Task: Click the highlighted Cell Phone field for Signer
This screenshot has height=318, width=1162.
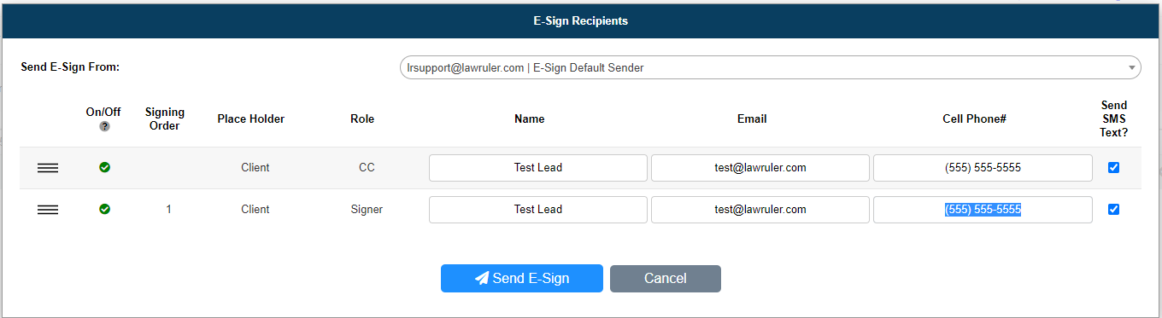Action: click(x=983, y=210)
